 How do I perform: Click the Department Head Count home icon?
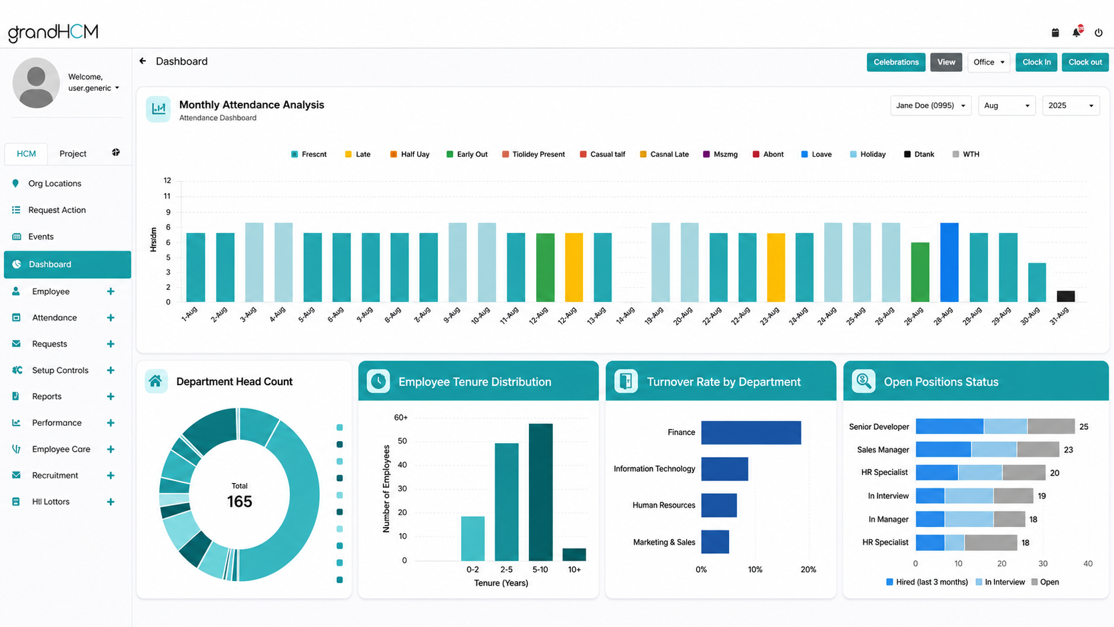pyautogui.click(x=156, y=381)
